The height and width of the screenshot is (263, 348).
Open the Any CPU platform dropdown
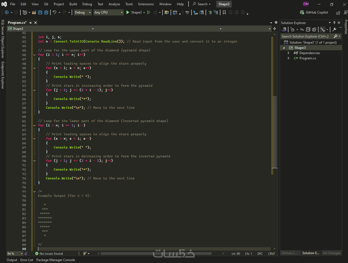click(108, 12)
